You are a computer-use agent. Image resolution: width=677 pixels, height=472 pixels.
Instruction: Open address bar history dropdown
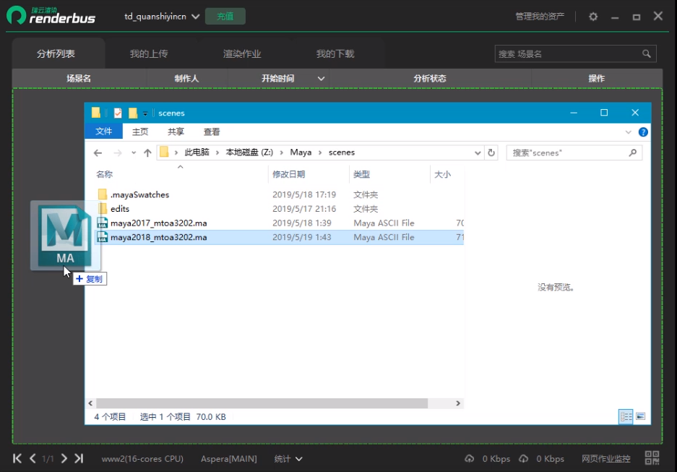click(x=478, y=153)
